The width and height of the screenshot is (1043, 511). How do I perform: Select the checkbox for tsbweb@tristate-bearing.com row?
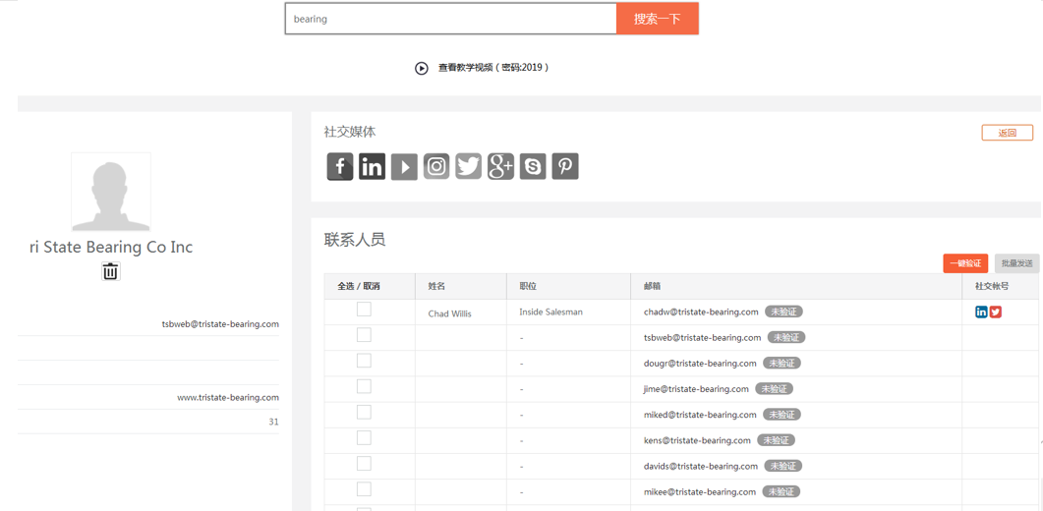[364, 335]
